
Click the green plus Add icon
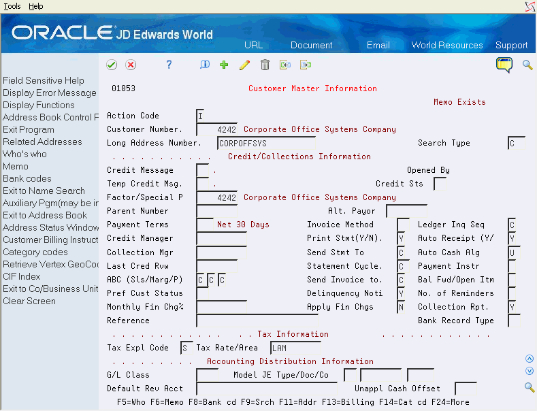coord(224,65)
